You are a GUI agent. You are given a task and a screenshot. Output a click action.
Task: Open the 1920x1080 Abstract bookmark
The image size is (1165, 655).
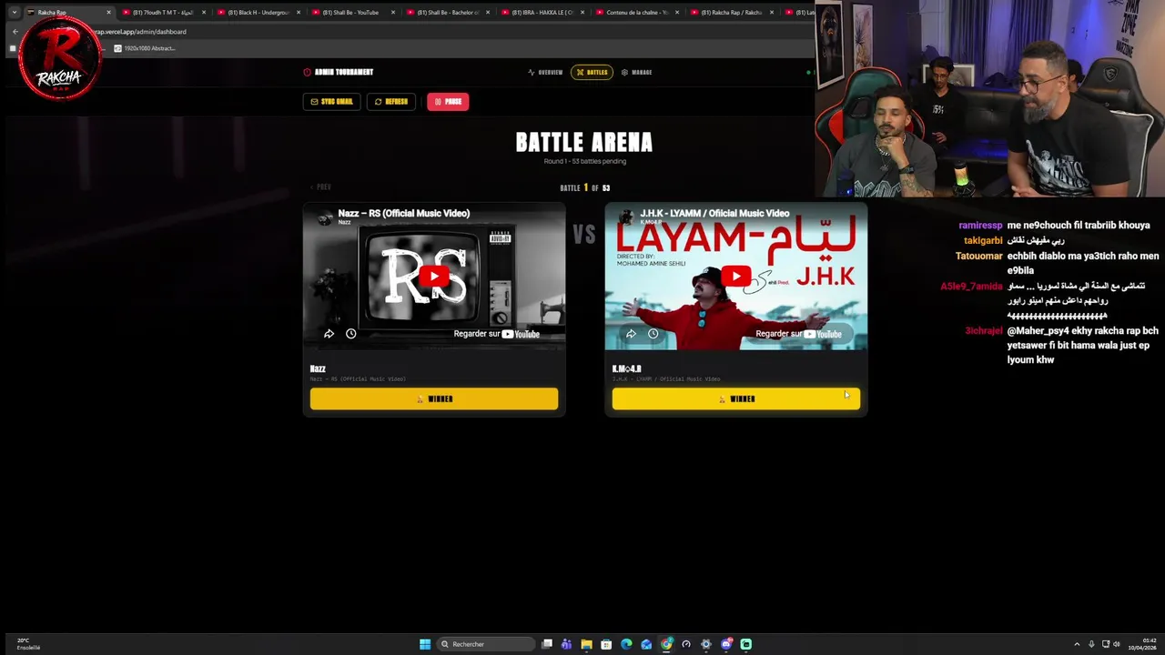145,48
